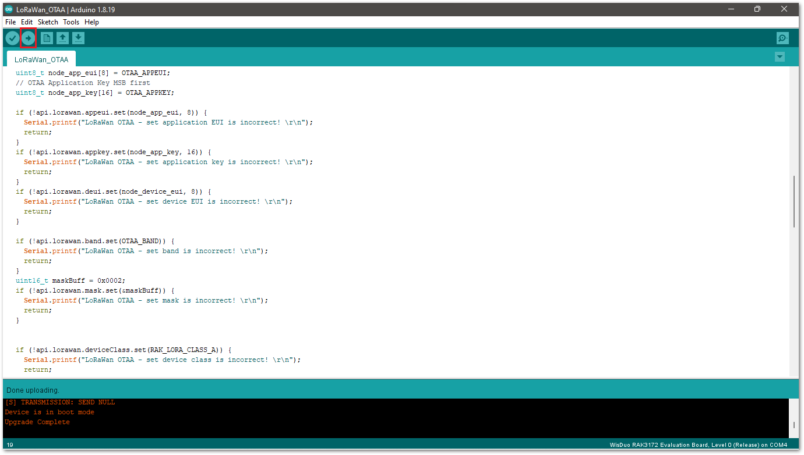Click the '// OTAA Application Key MSB first' comment
804x455 pixels.
click(x=83, y=83)
